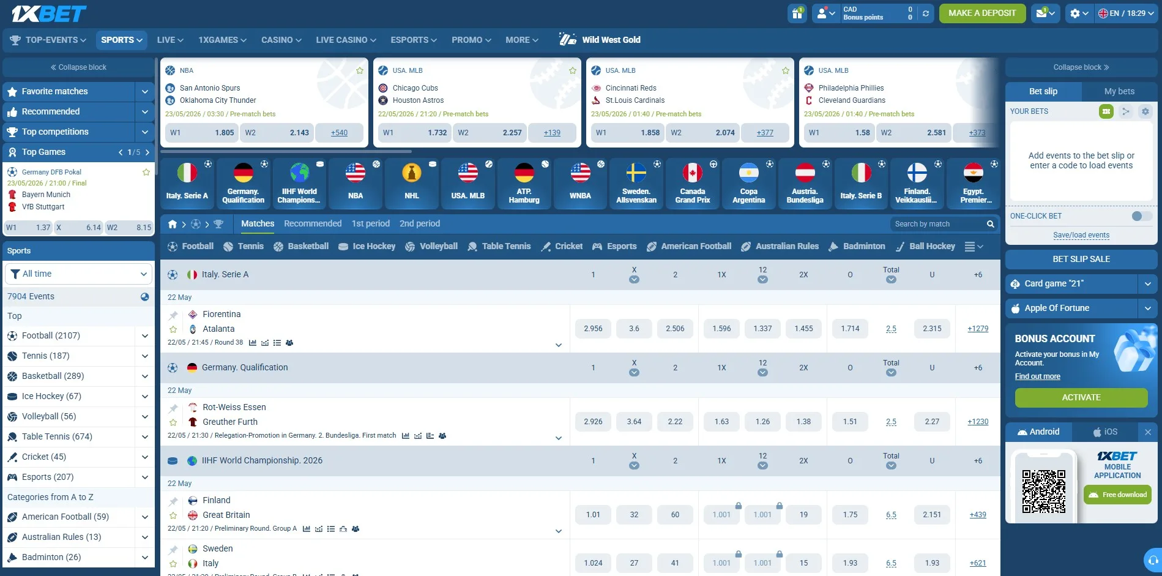Pin the Finland vs Great Britain match
This screenshot has width=1162, height=576.
[x=173, y=501]
